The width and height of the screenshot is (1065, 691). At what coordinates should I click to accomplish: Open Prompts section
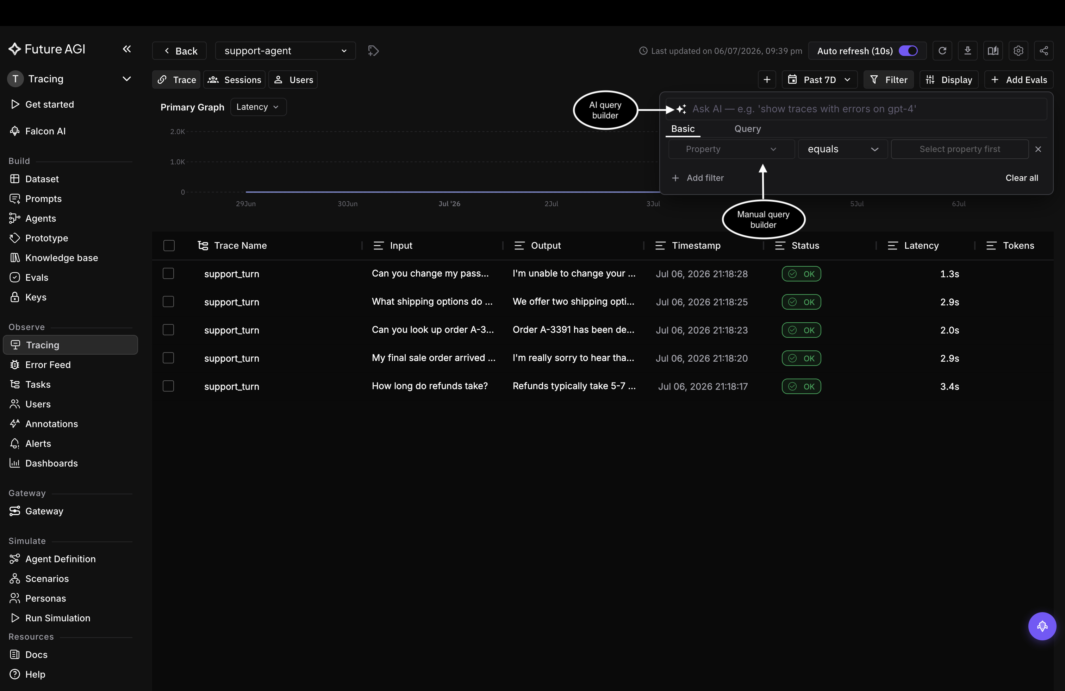pyautogui.click(x=43, y=198)
